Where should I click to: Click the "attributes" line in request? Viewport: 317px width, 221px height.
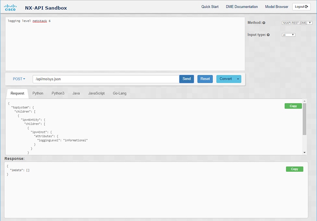point(46,136)
